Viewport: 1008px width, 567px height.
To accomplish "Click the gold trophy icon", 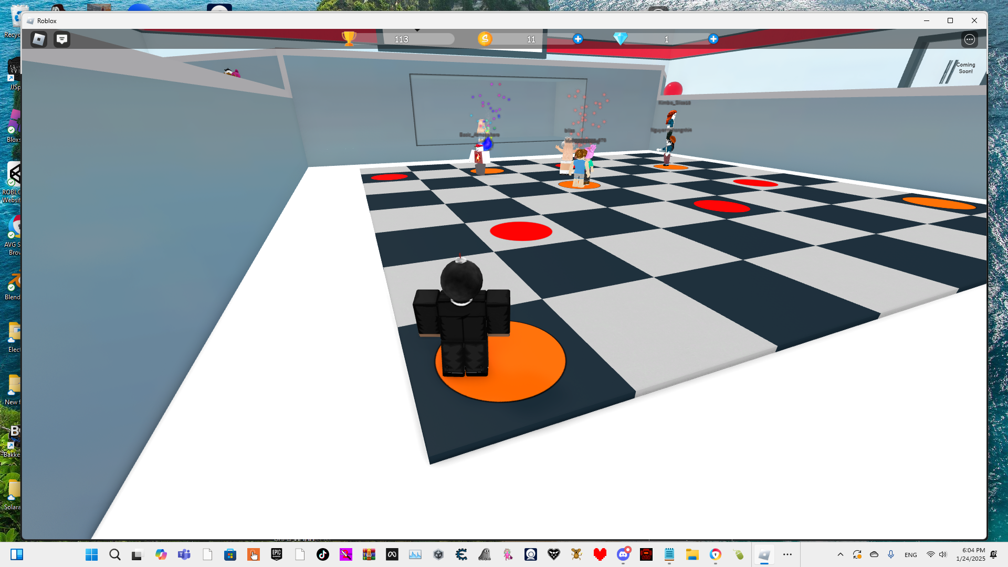I will coord(349,38).
